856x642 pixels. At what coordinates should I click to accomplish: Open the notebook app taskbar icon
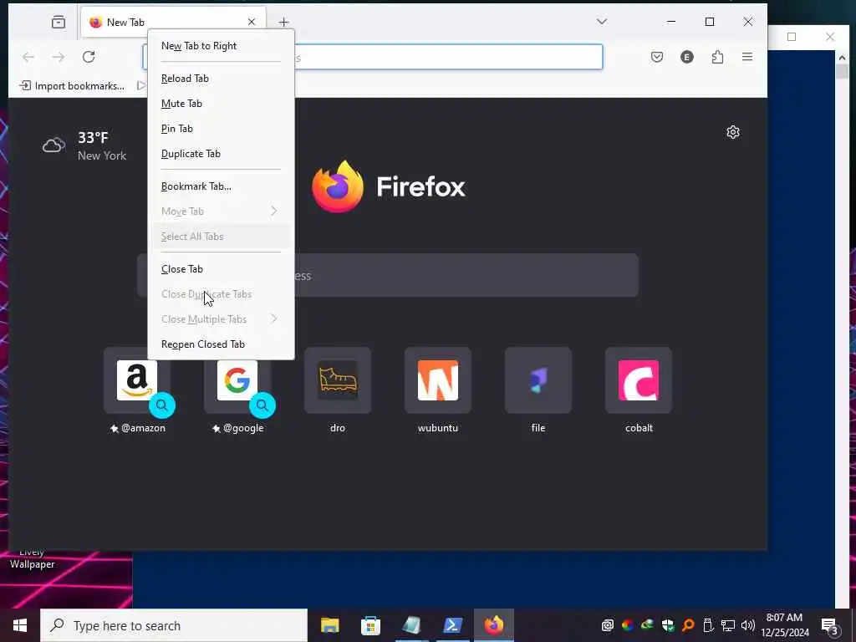(x=411, y=625)
